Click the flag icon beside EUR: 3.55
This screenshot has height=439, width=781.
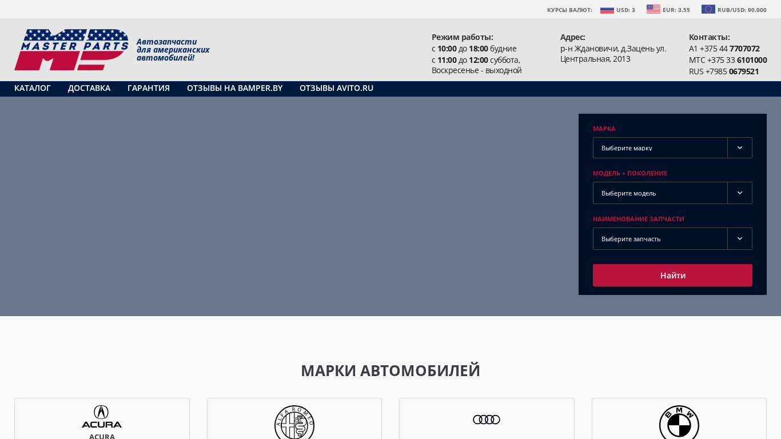[654, 9]
